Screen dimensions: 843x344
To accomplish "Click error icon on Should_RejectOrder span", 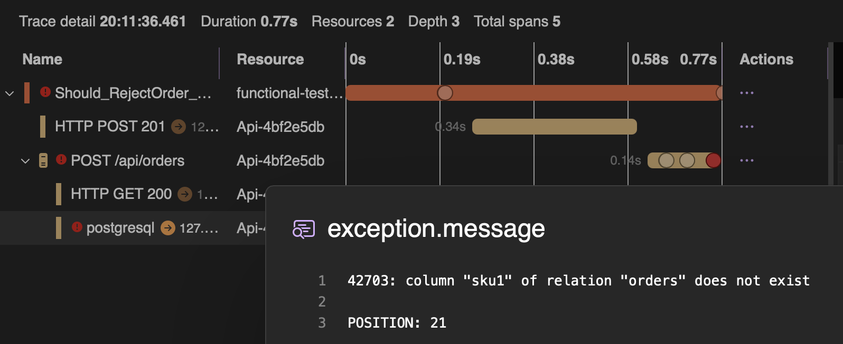I will pos(45,92).
